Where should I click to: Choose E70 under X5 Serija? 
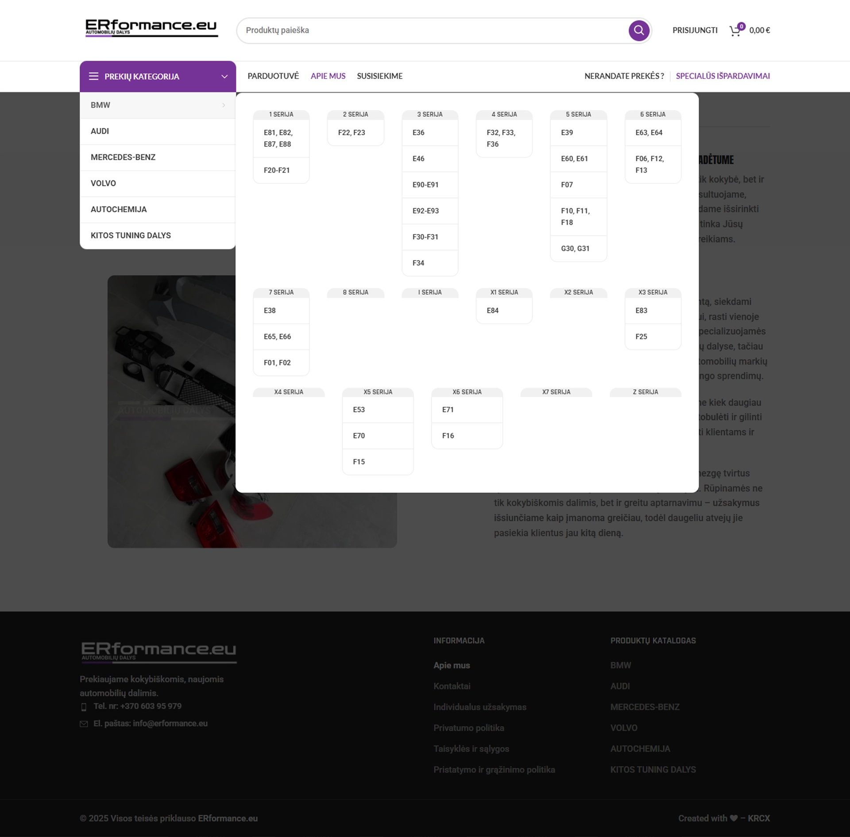378,436
